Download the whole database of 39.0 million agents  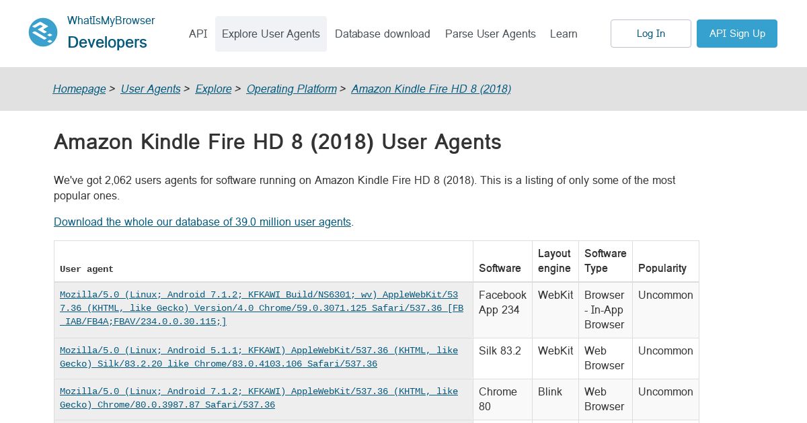(x=202, y=222)
